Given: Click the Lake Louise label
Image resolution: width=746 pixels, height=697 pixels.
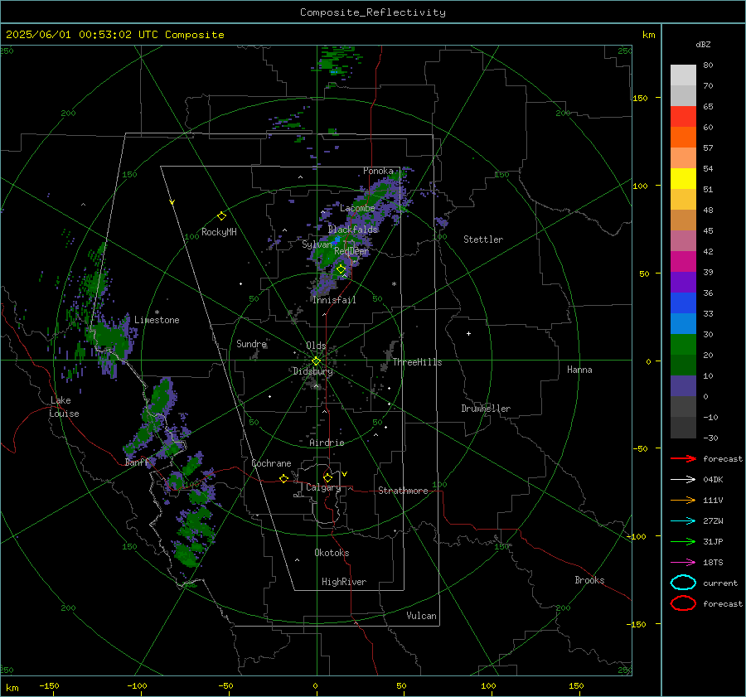Looking at the screenshot, I should tap(65, 407).
